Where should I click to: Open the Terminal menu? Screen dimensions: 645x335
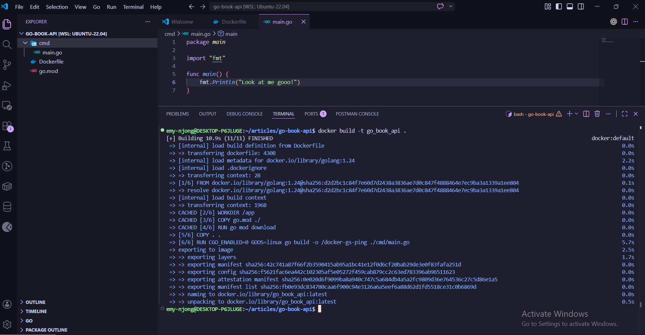tap(133, 7)
